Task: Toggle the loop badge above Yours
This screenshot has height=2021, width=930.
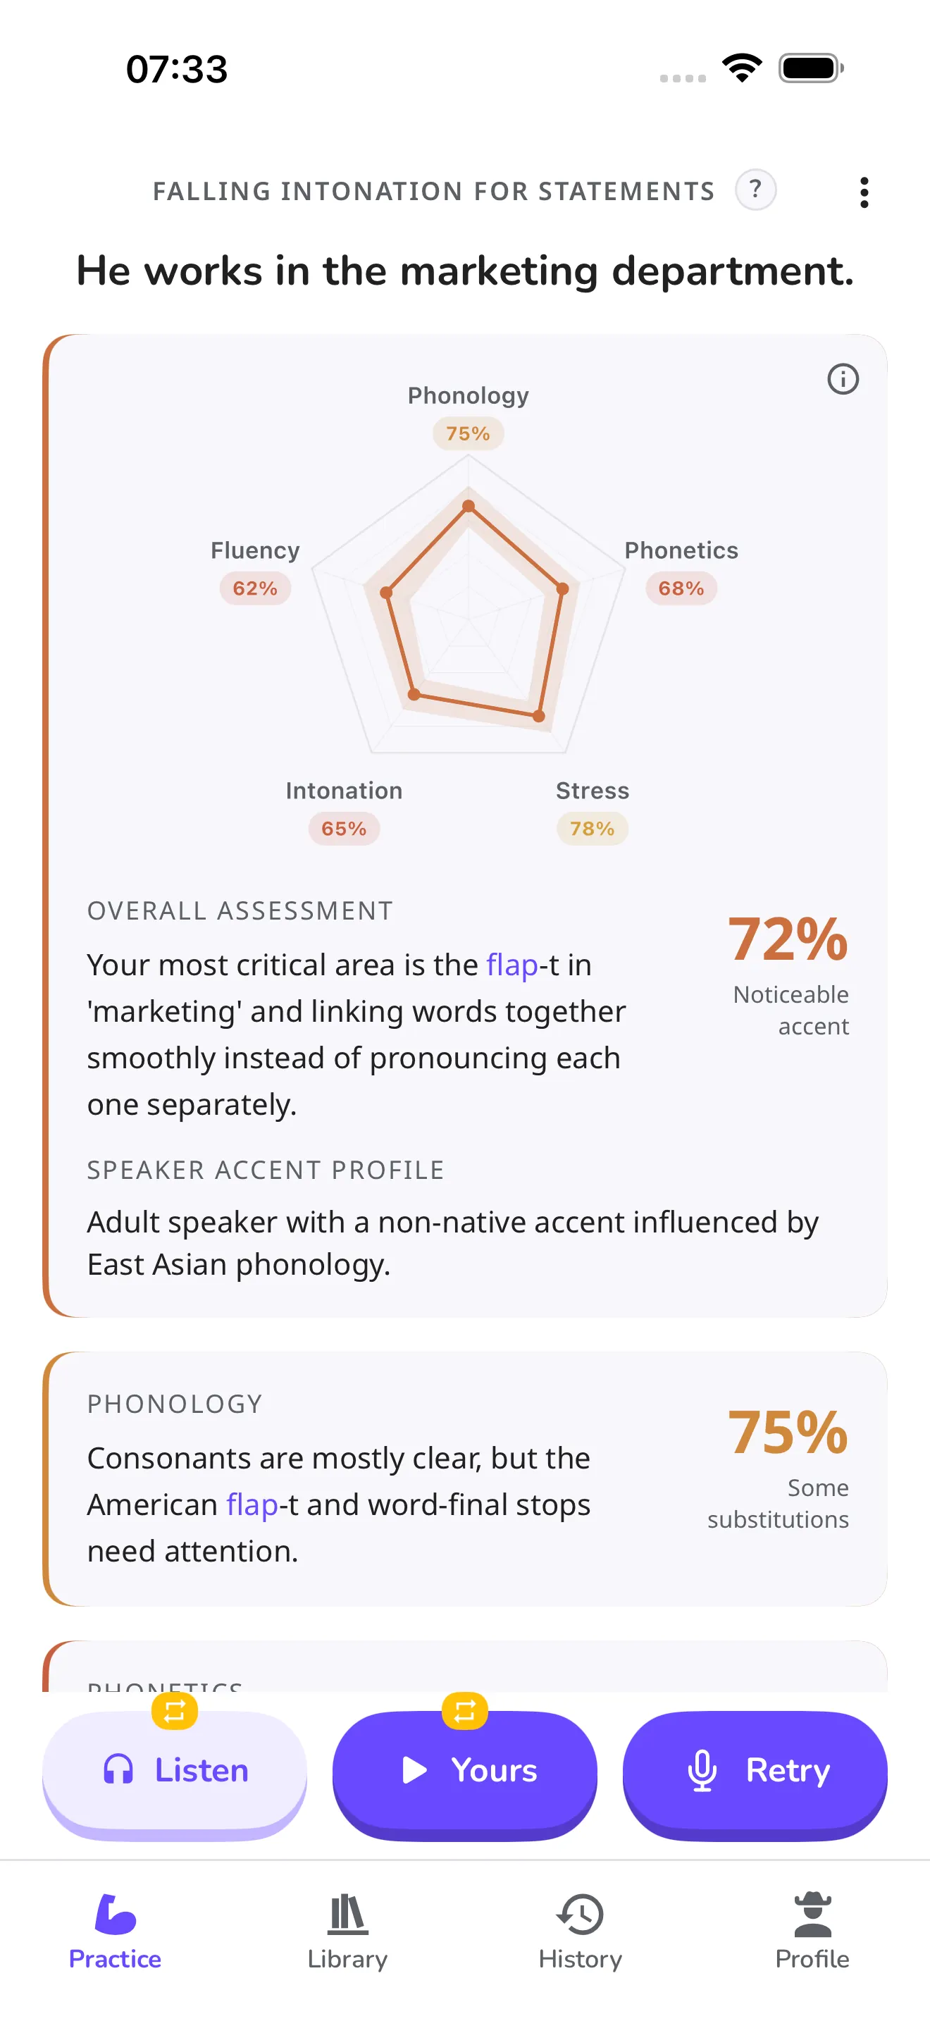Action: 465,1710
